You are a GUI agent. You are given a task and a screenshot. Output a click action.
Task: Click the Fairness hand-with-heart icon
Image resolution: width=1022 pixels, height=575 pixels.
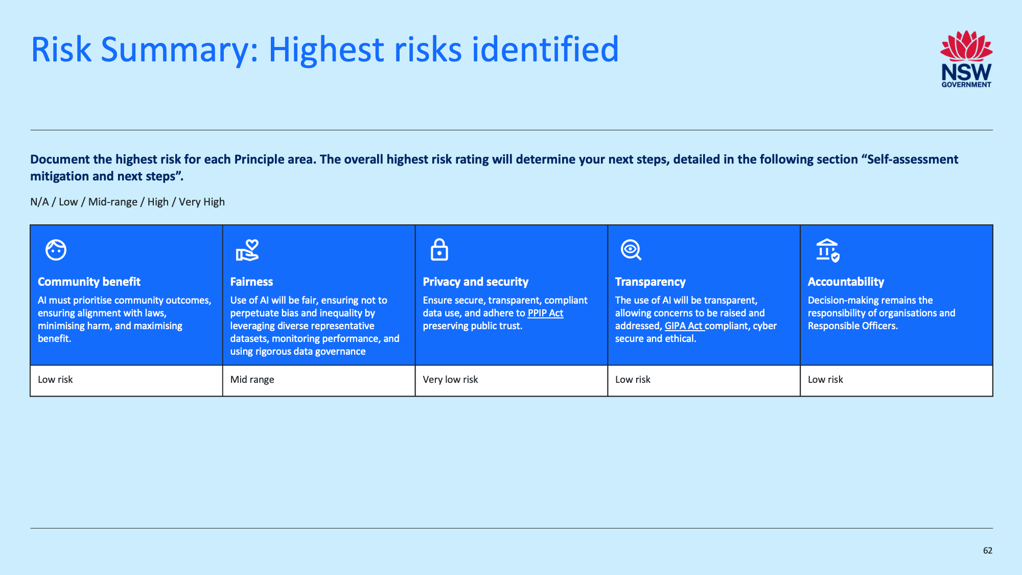247,250
